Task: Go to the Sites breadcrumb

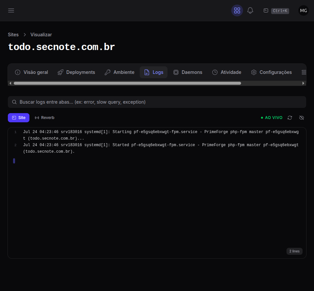Action: tap(13, 35)
